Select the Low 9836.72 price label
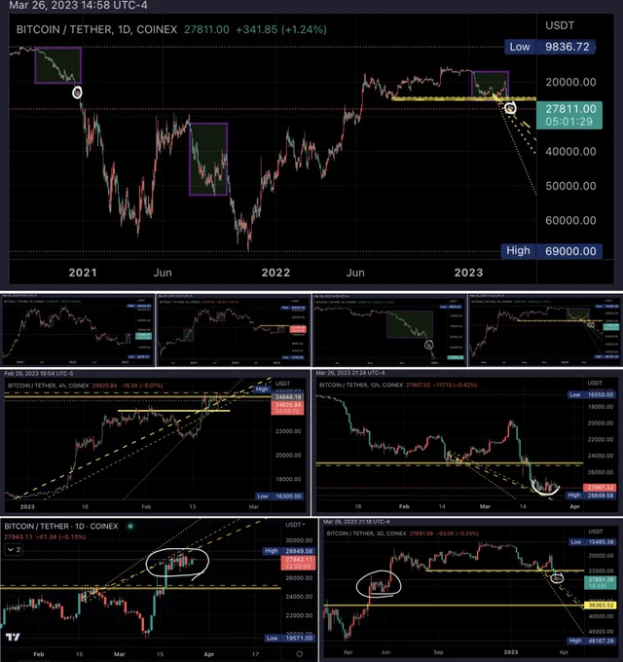This screenshot has height=662, width=623. 550,47
